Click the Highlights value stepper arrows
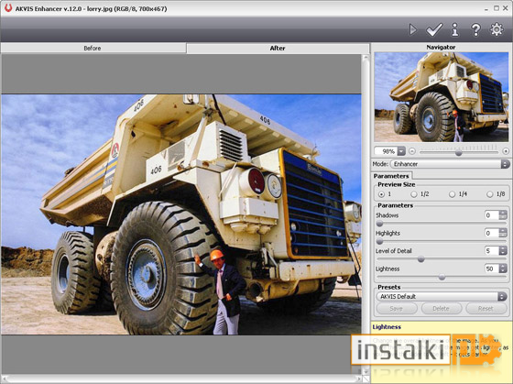Viewport: 513px width, 384px height. (x=503, y=233)
